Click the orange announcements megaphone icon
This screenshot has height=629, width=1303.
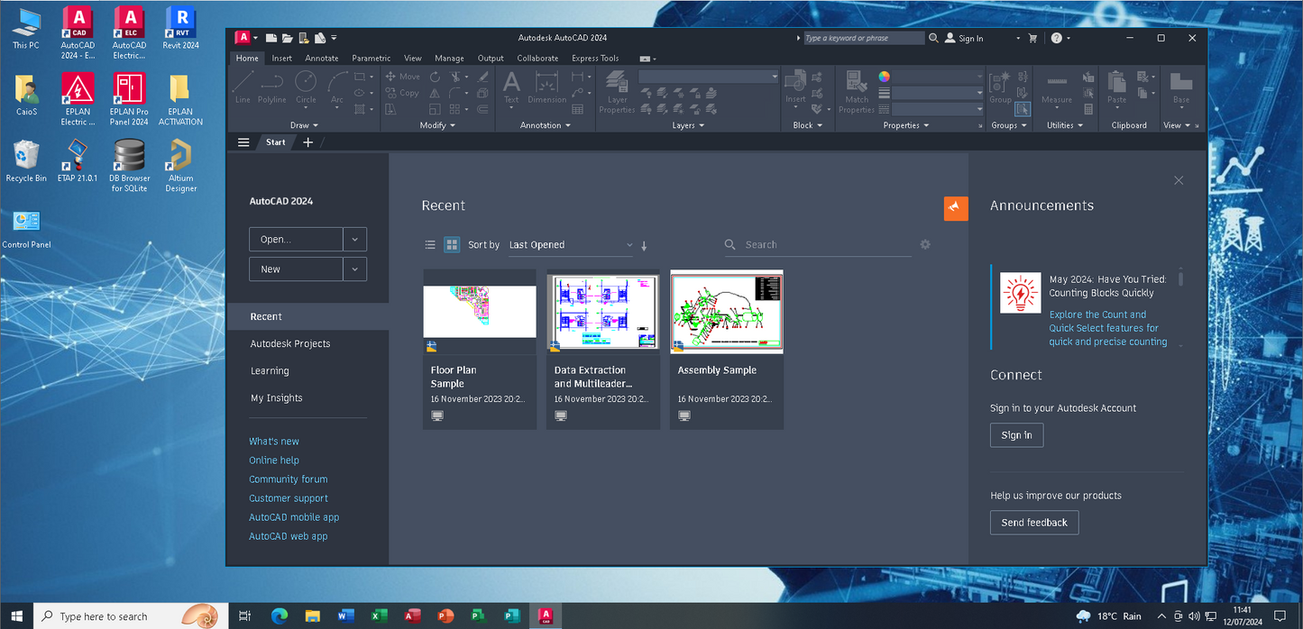(x=956, y=208)
